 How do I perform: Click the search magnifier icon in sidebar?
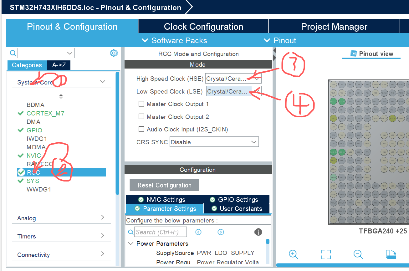13,53
